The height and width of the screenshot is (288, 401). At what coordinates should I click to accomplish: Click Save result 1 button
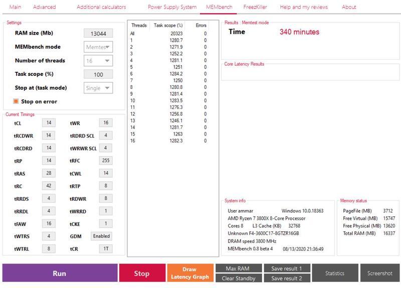pos(286,268)
